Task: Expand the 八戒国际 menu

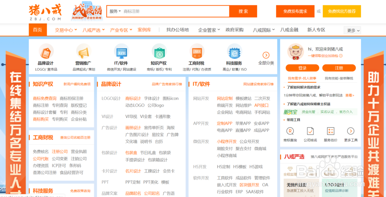Action: [x=264, y=30]
